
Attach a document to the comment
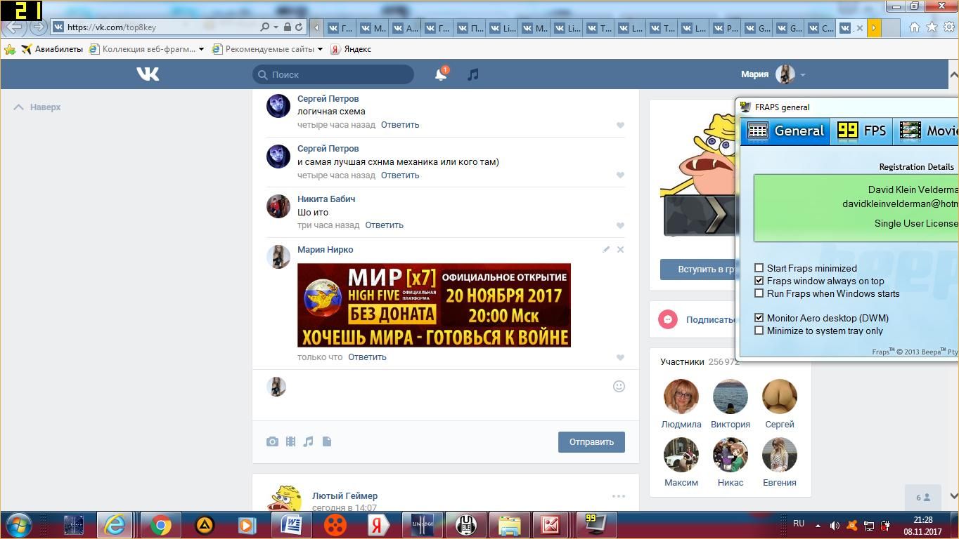click(327, 441)
